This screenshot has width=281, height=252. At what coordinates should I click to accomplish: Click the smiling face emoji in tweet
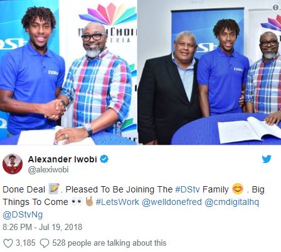click(x=238, y=189)
